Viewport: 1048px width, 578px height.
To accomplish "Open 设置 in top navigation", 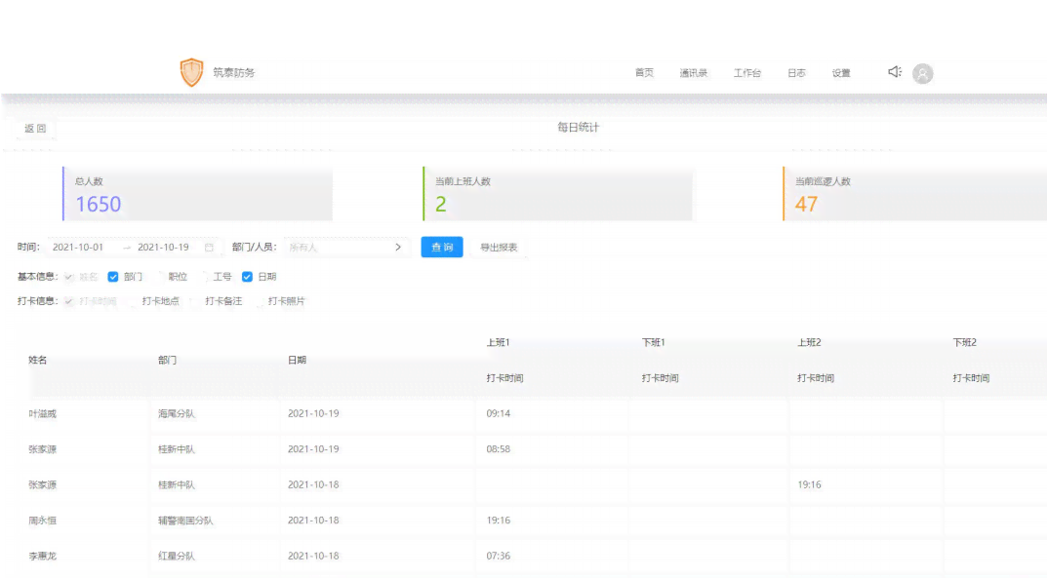I will (841, 73).
